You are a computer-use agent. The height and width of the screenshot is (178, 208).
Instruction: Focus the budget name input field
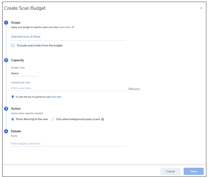(x=68, y=144)
